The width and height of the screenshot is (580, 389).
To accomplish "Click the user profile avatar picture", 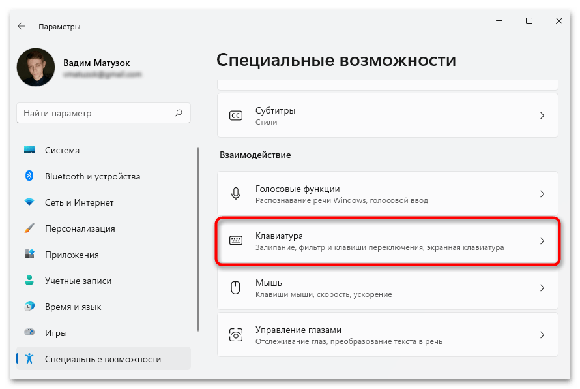I will [x=36, y=67].
